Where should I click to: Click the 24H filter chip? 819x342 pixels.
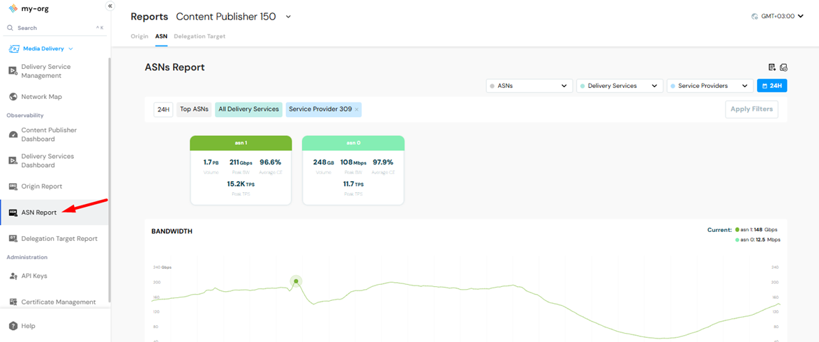point(163,109)
